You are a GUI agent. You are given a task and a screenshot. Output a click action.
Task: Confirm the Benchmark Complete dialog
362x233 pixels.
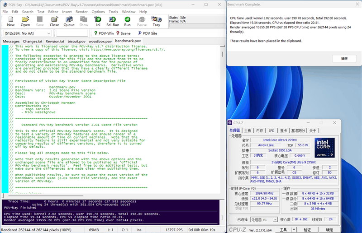pyautogui.click(x=344, y=59)
